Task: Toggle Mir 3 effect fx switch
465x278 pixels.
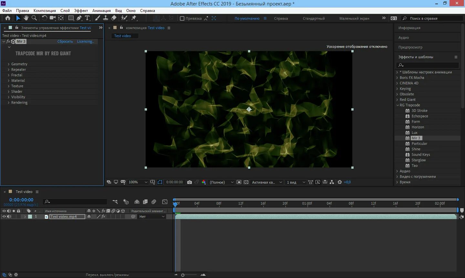Action: tap(8, 41)
